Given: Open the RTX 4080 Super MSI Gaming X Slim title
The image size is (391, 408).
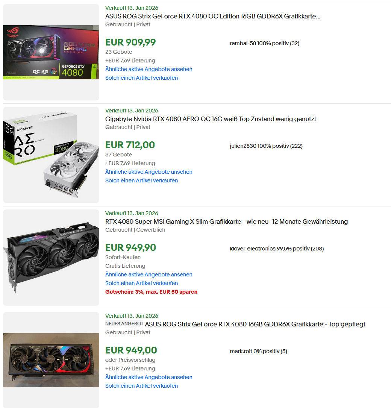Looking at the screenshot, I should point(226,222).
